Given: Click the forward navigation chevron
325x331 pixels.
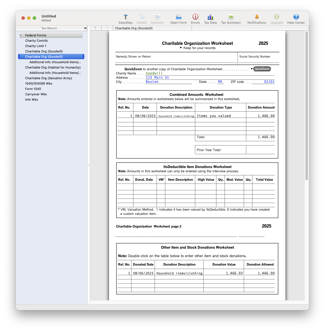Looking at the screenshot, I should 107,28.
